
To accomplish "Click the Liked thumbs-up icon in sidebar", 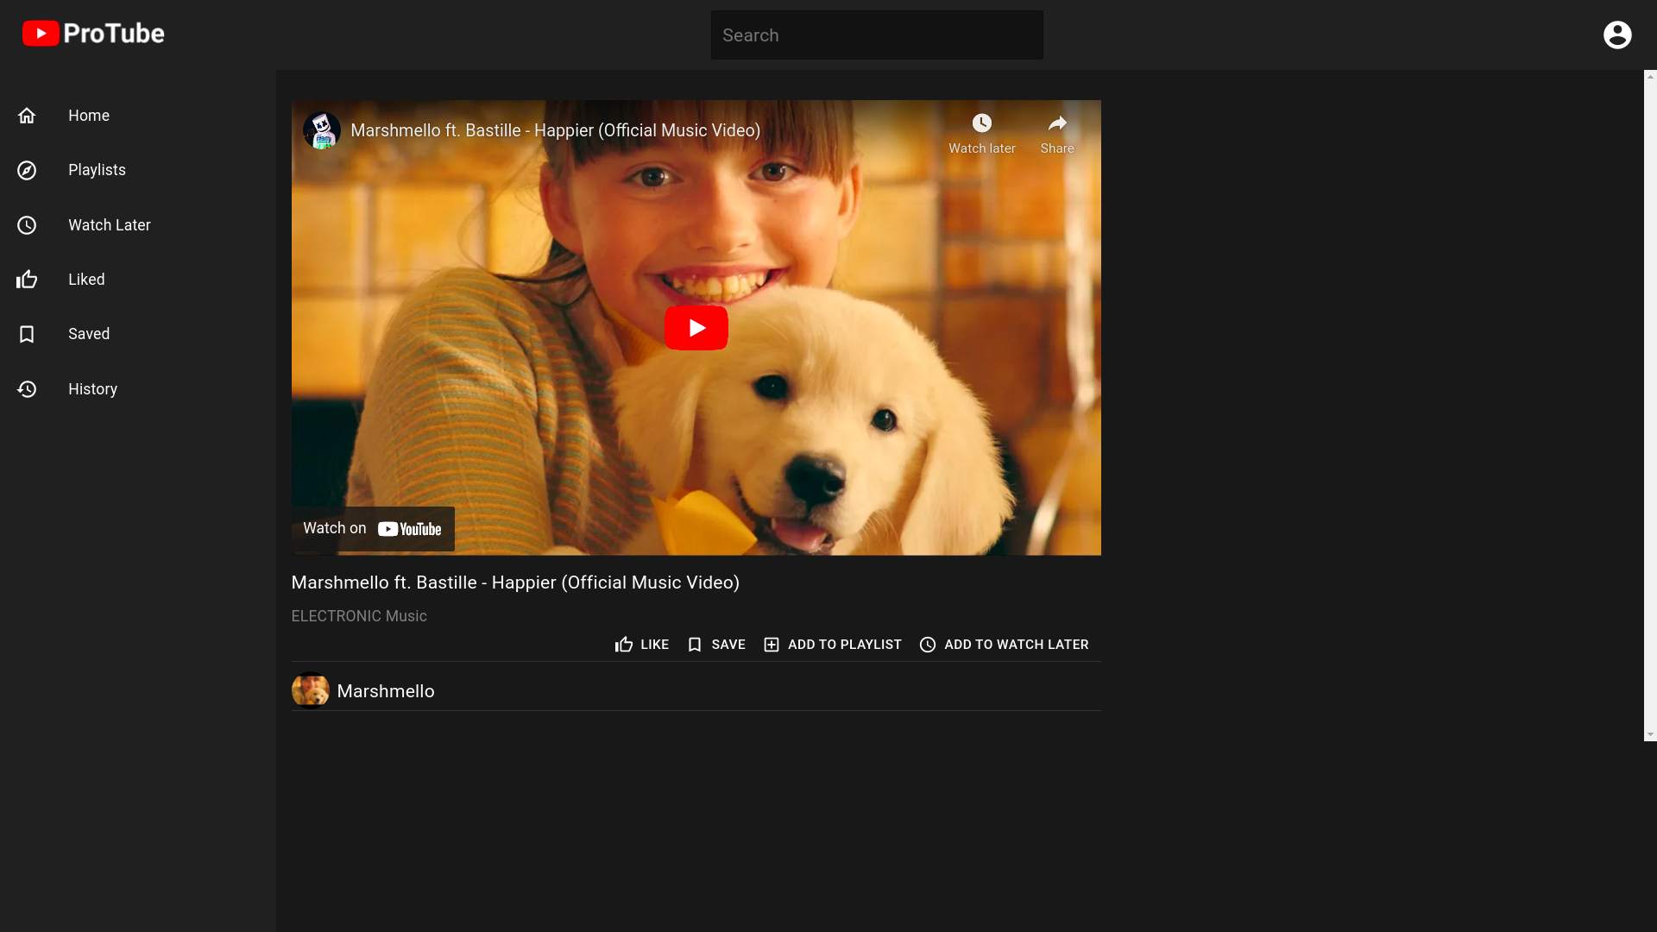I will point(27,280).
